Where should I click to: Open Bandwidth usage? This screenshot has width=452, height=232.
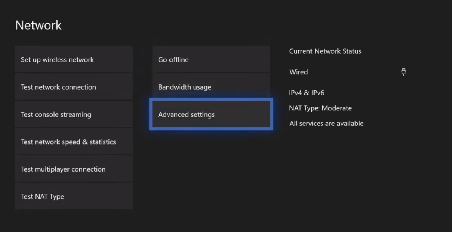[x=211, y=87]
